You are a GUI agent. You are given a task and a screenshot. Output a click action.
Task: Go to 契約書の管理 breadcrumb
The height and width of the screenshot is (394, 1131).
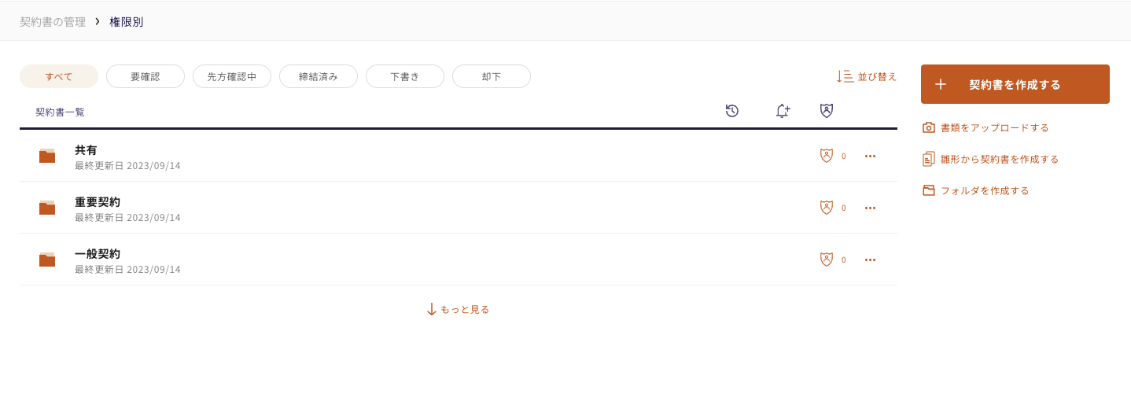pos(53,22)
